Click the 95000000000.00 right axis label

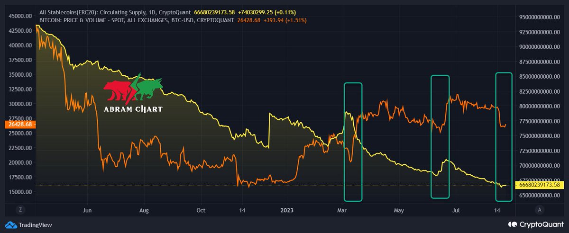pos(539,18)
